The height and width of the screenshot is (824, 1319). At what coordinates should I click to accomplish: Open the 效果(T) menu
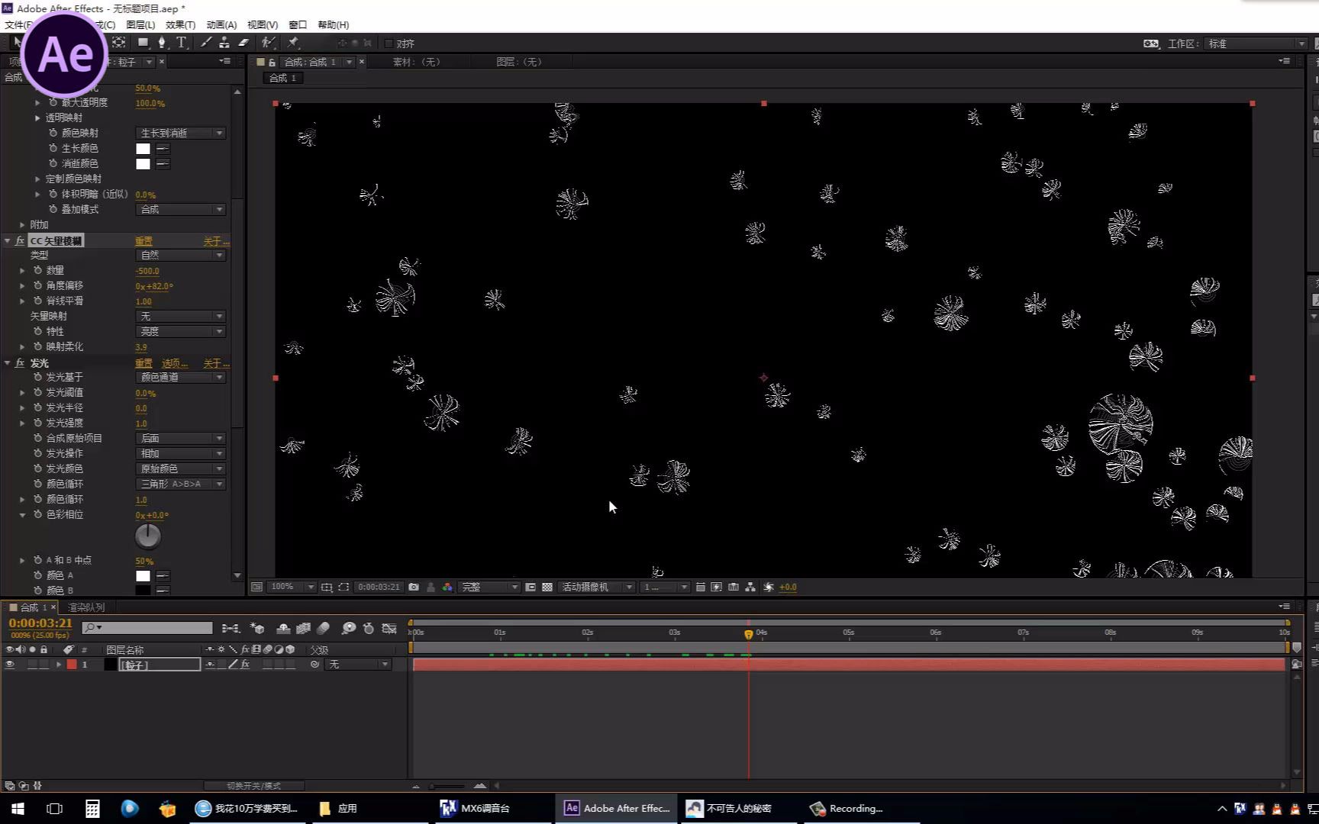pos(181,24)
